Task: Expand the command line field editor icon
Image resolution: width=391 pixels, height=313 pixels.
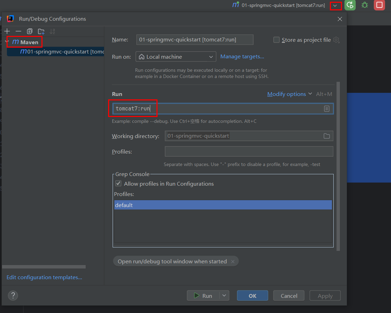Action: pyautogui.click(x=327, y=109)
